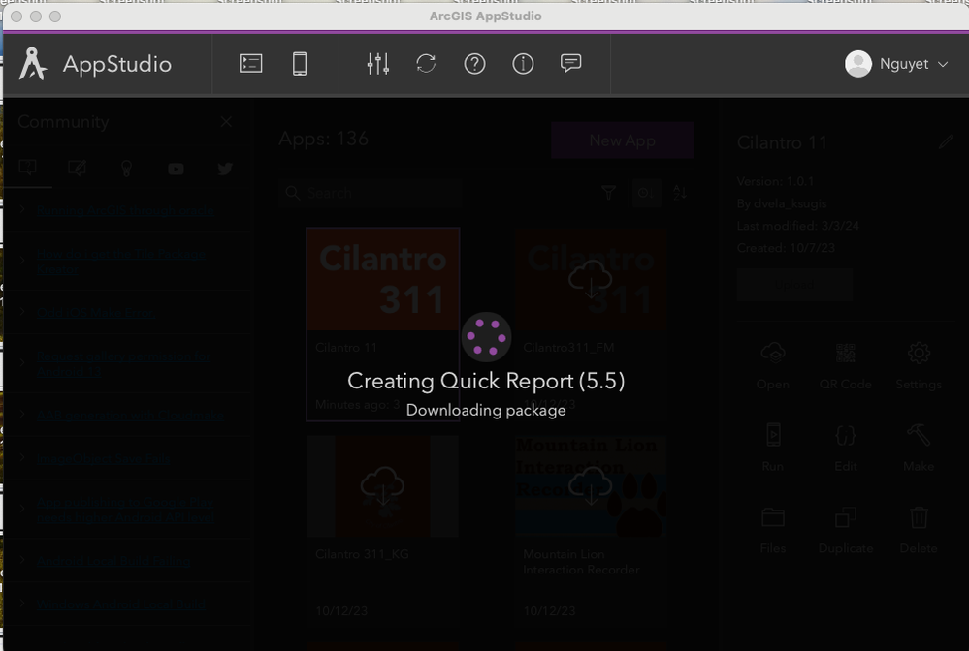Screen dimensions: 969x651
Task: Select the Cilantro 11 app card
Action: 383,324
